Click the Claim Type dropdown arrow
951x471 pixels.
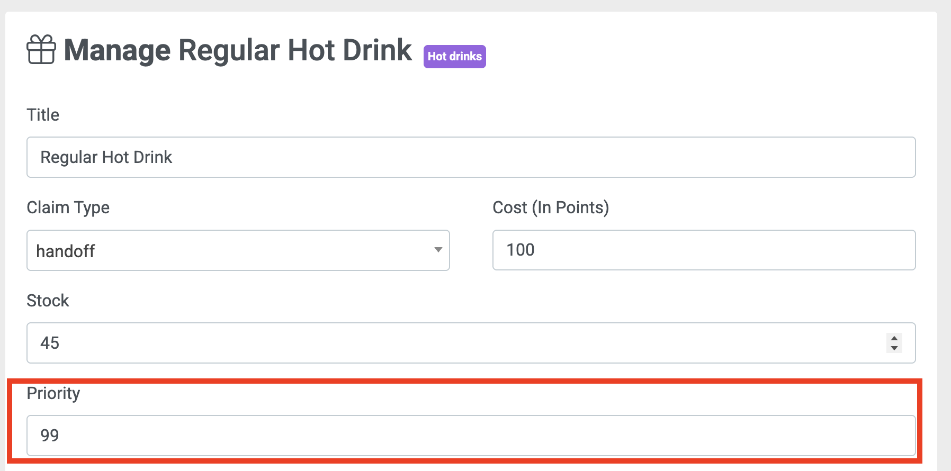pos(438,250)
